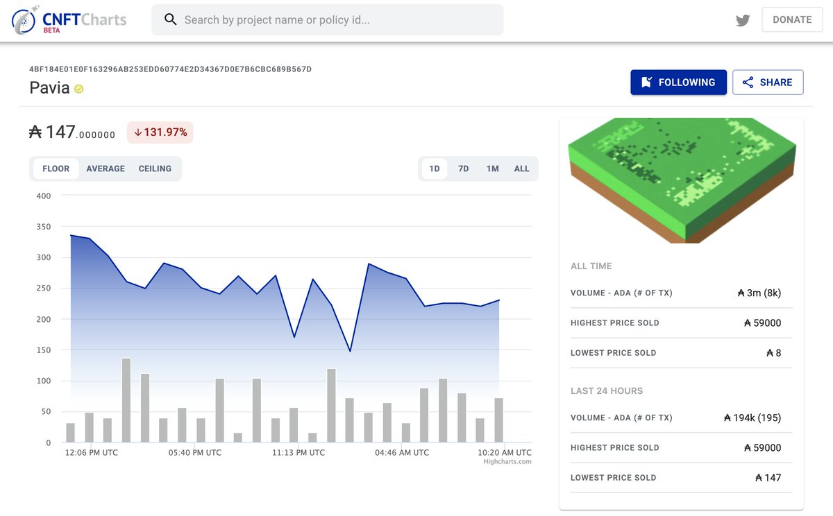Screen dimensions: 833x516
Task: Click the 05:40 PM UTC axis label
Action: [196, 452]
